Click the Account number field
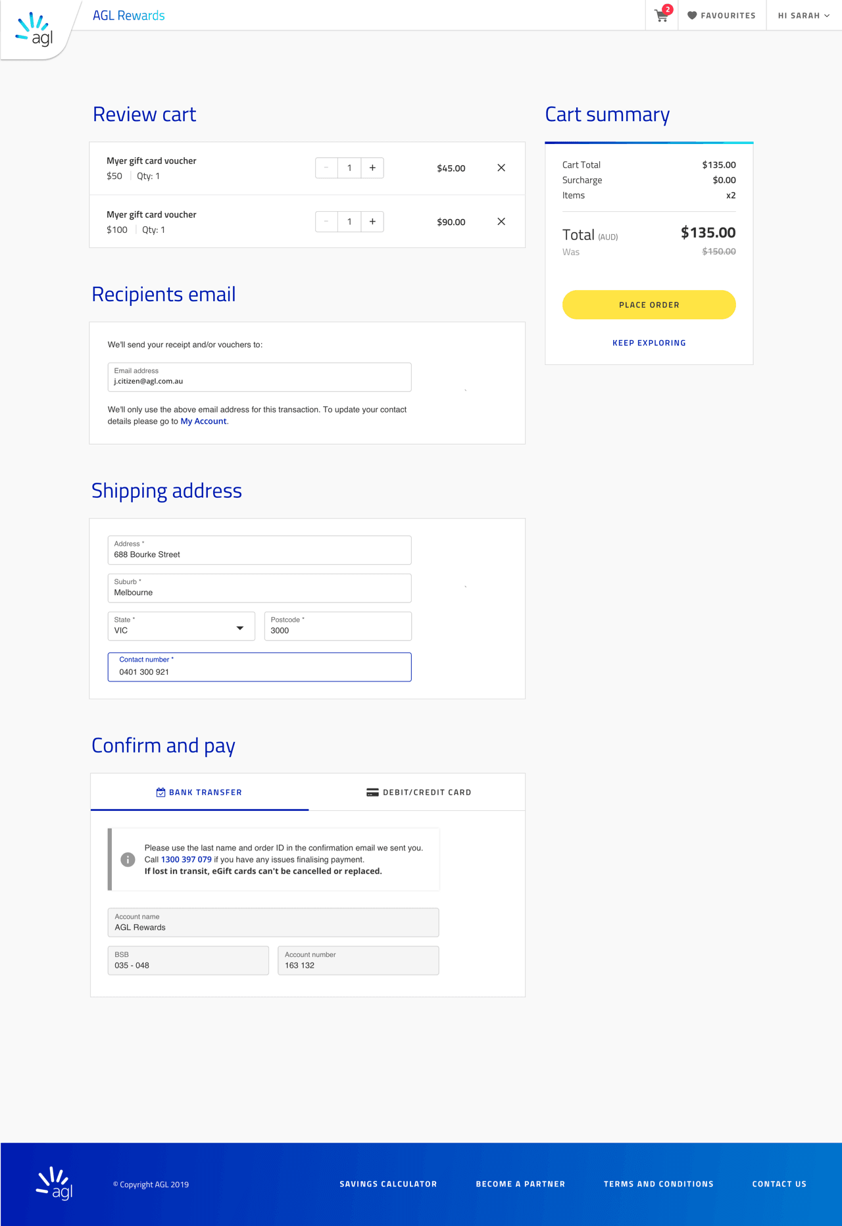842x1226 pixels. (x=358, y=960)
